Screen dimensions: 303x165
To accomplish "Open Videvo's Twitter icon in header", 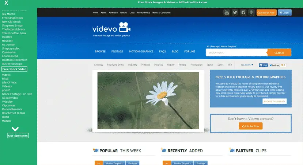I will point(235,12).
